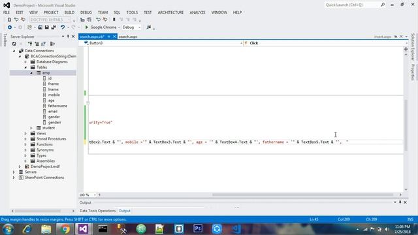Expand the Servers node
Image resolution: width=418 pixels, height=235 pixels.
pos(14,172)
